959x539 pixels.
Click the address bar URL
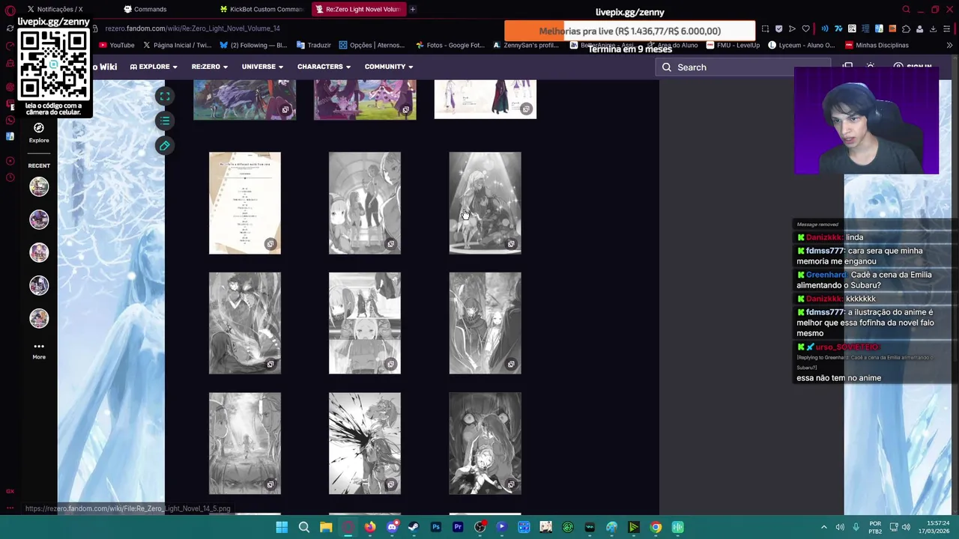coord(193,28)
